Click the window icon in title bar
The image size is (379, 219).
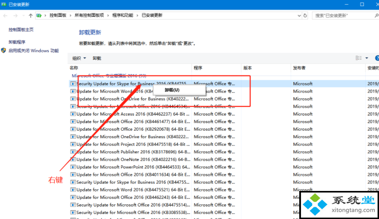coord(4,4)
